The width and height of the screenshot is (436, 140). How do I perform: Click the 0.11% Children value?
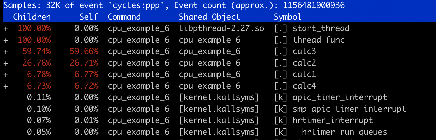click(x=39, y=97)
